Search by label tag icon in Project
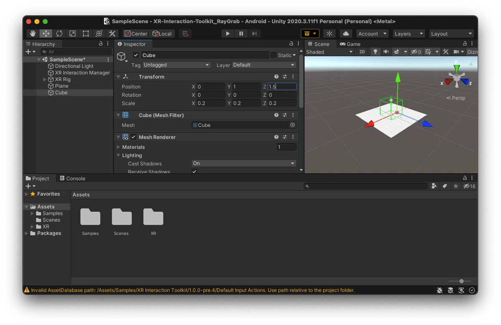 (x=445, y=186)
